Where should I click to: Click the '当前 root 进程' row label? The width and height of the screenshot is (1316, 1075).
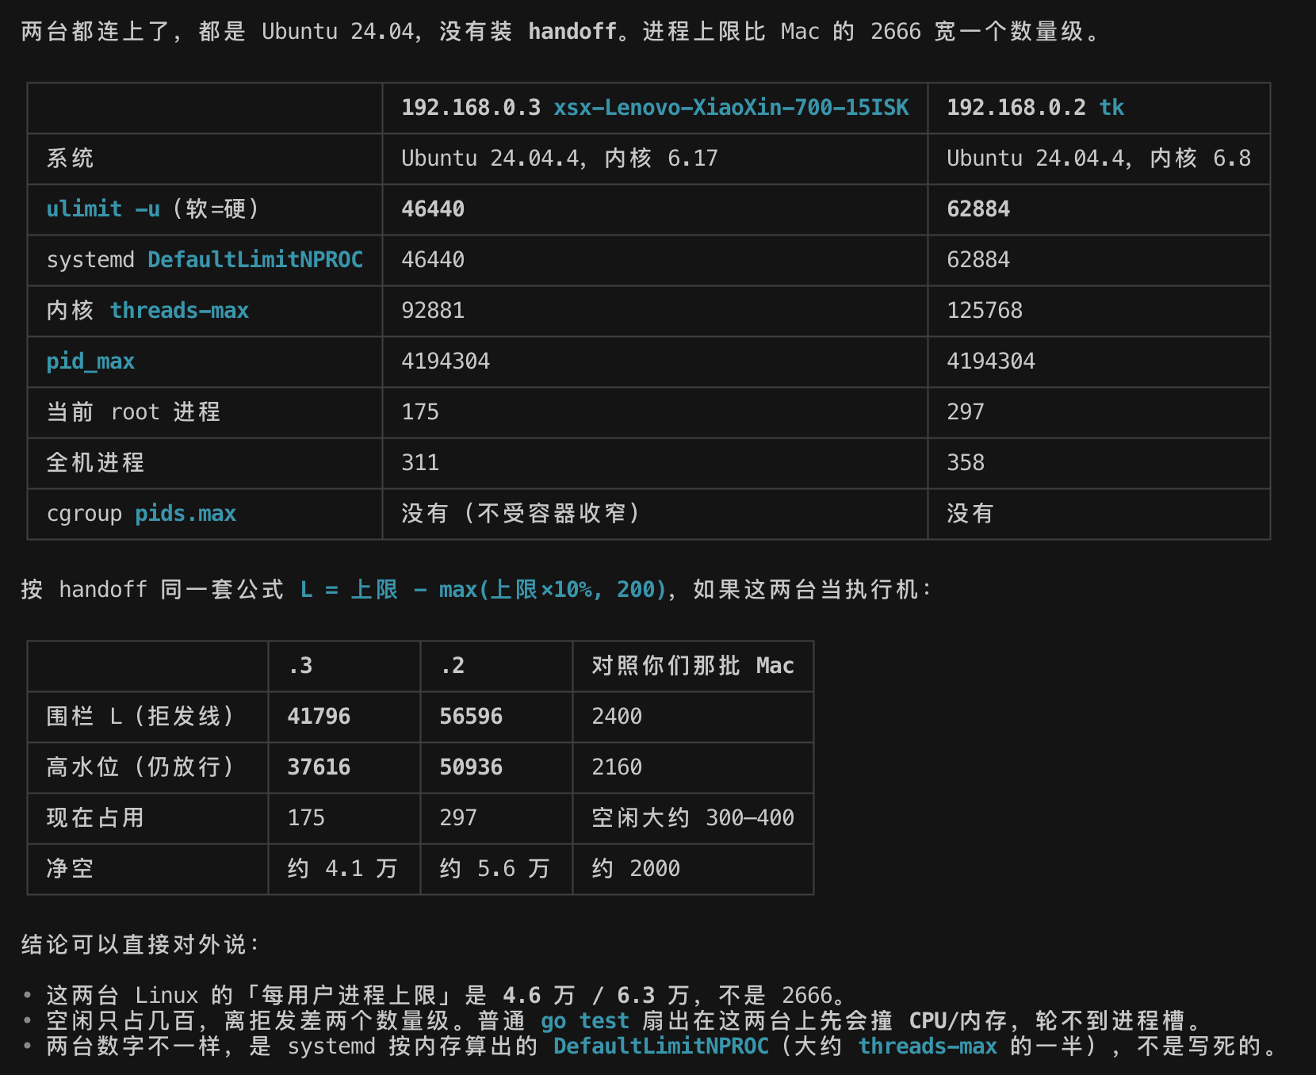[x=133, y=412]
